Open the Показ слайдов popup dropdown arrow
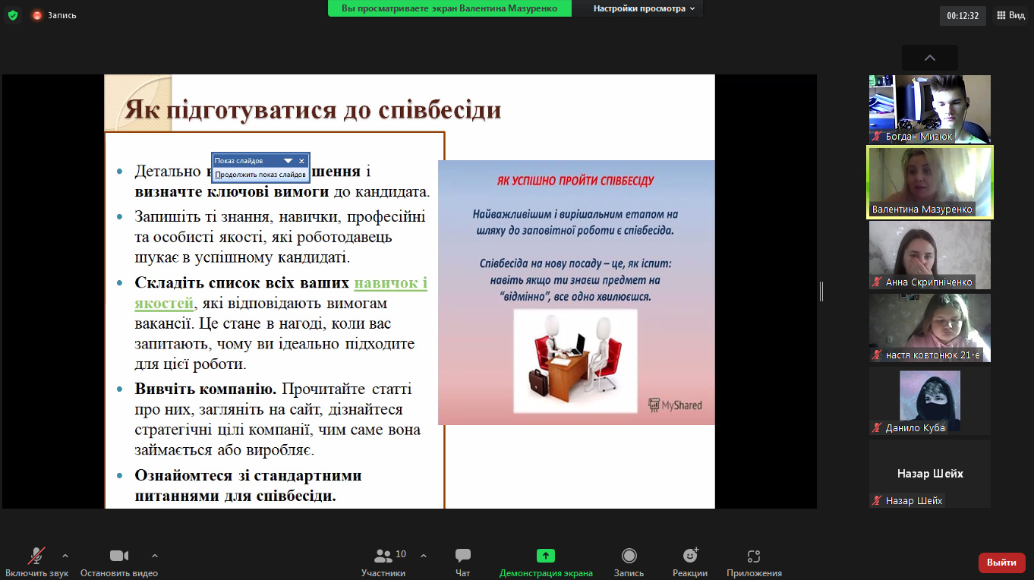The image size is (1034, 580). pos(288,161)
